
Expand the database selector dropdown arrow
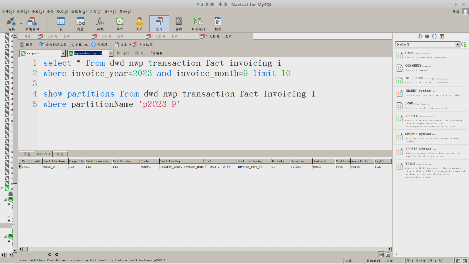coord(111,53)
